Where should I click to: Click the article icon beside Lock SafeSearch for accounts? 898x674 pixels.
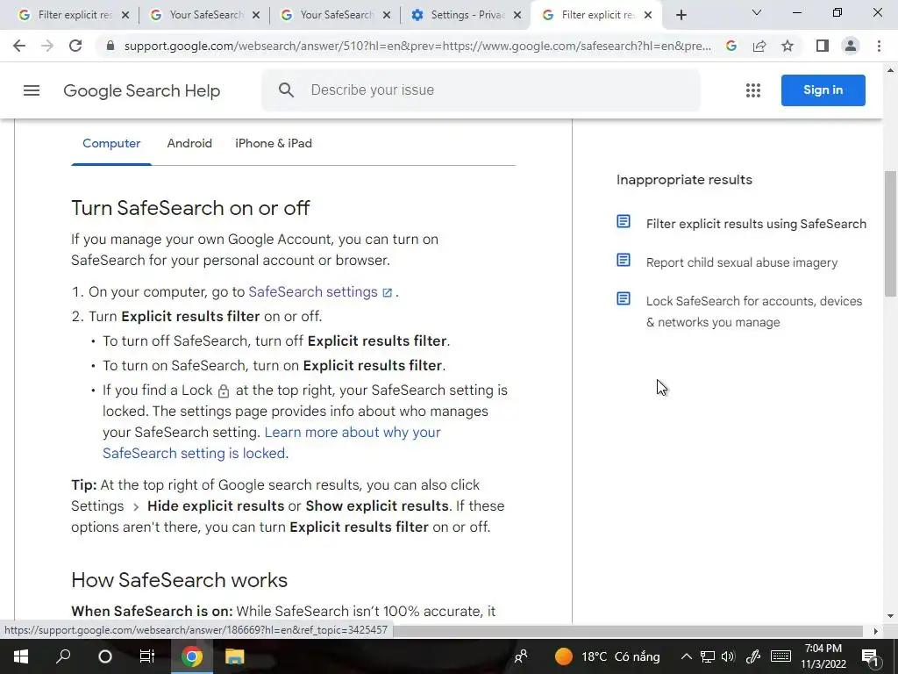[624, 298]
